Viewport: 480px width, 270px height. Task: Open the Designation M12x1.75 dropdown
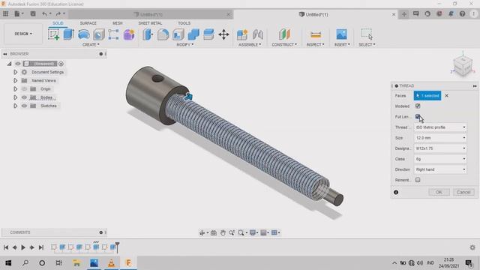(x=440, y=148)
